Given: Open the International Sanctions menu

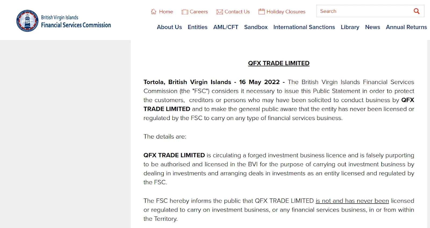Looking at the screenshot, I should tap(304, 27).
